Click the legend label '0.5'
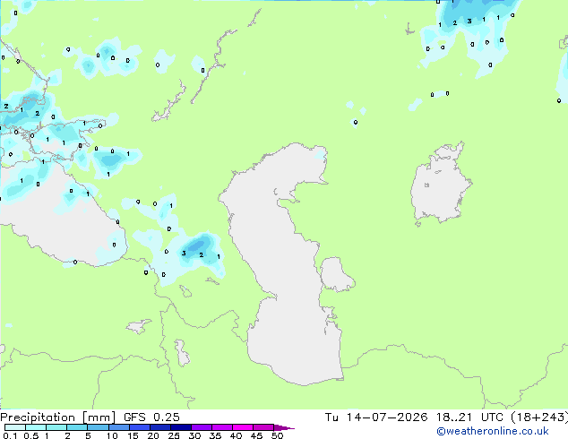568x439 pixels. pos(30,435)
